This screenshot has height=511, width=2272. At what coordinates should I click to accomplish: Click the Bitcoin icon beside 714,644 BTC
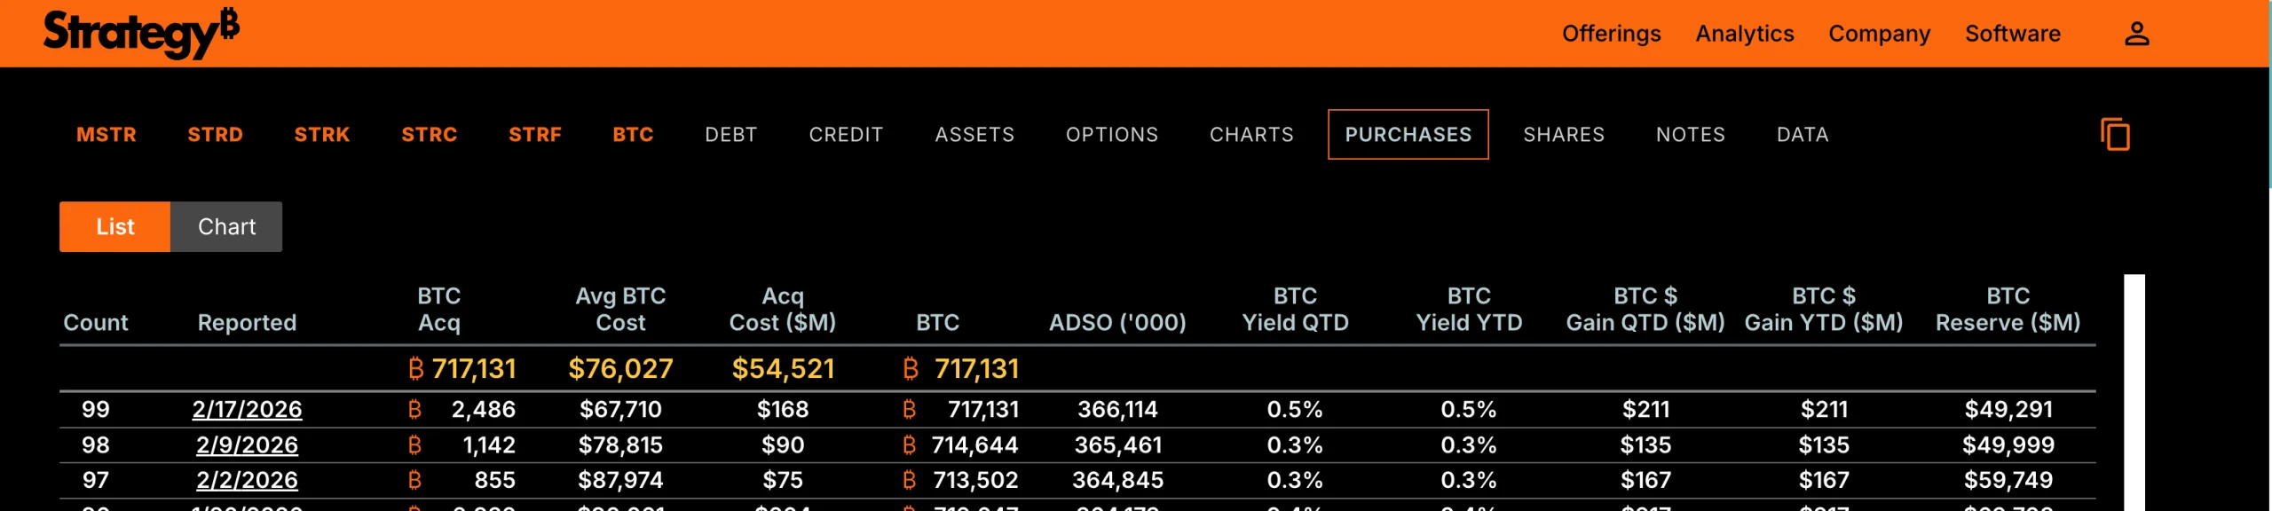907,444
